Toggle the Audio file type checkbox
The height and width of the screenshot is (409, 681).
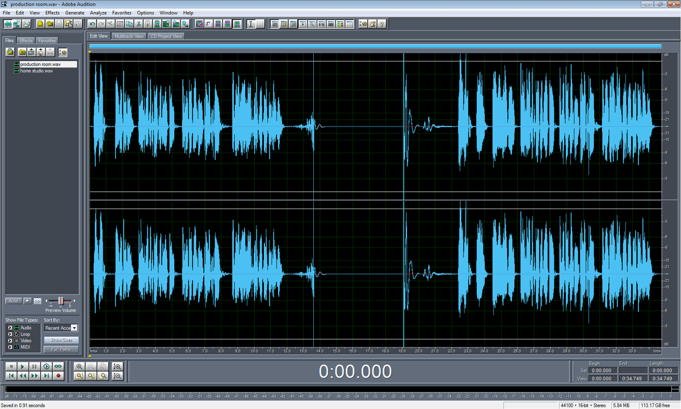(10, 328)
